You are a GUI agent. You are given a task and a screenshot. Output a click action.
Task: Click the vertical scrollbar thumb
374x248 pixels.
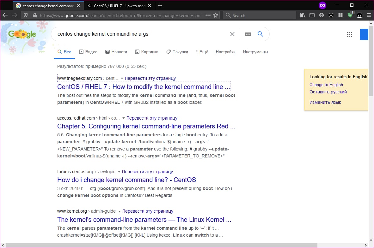[371, 62]
